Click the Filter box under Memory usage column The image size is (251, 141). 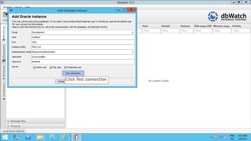(222, 31)
